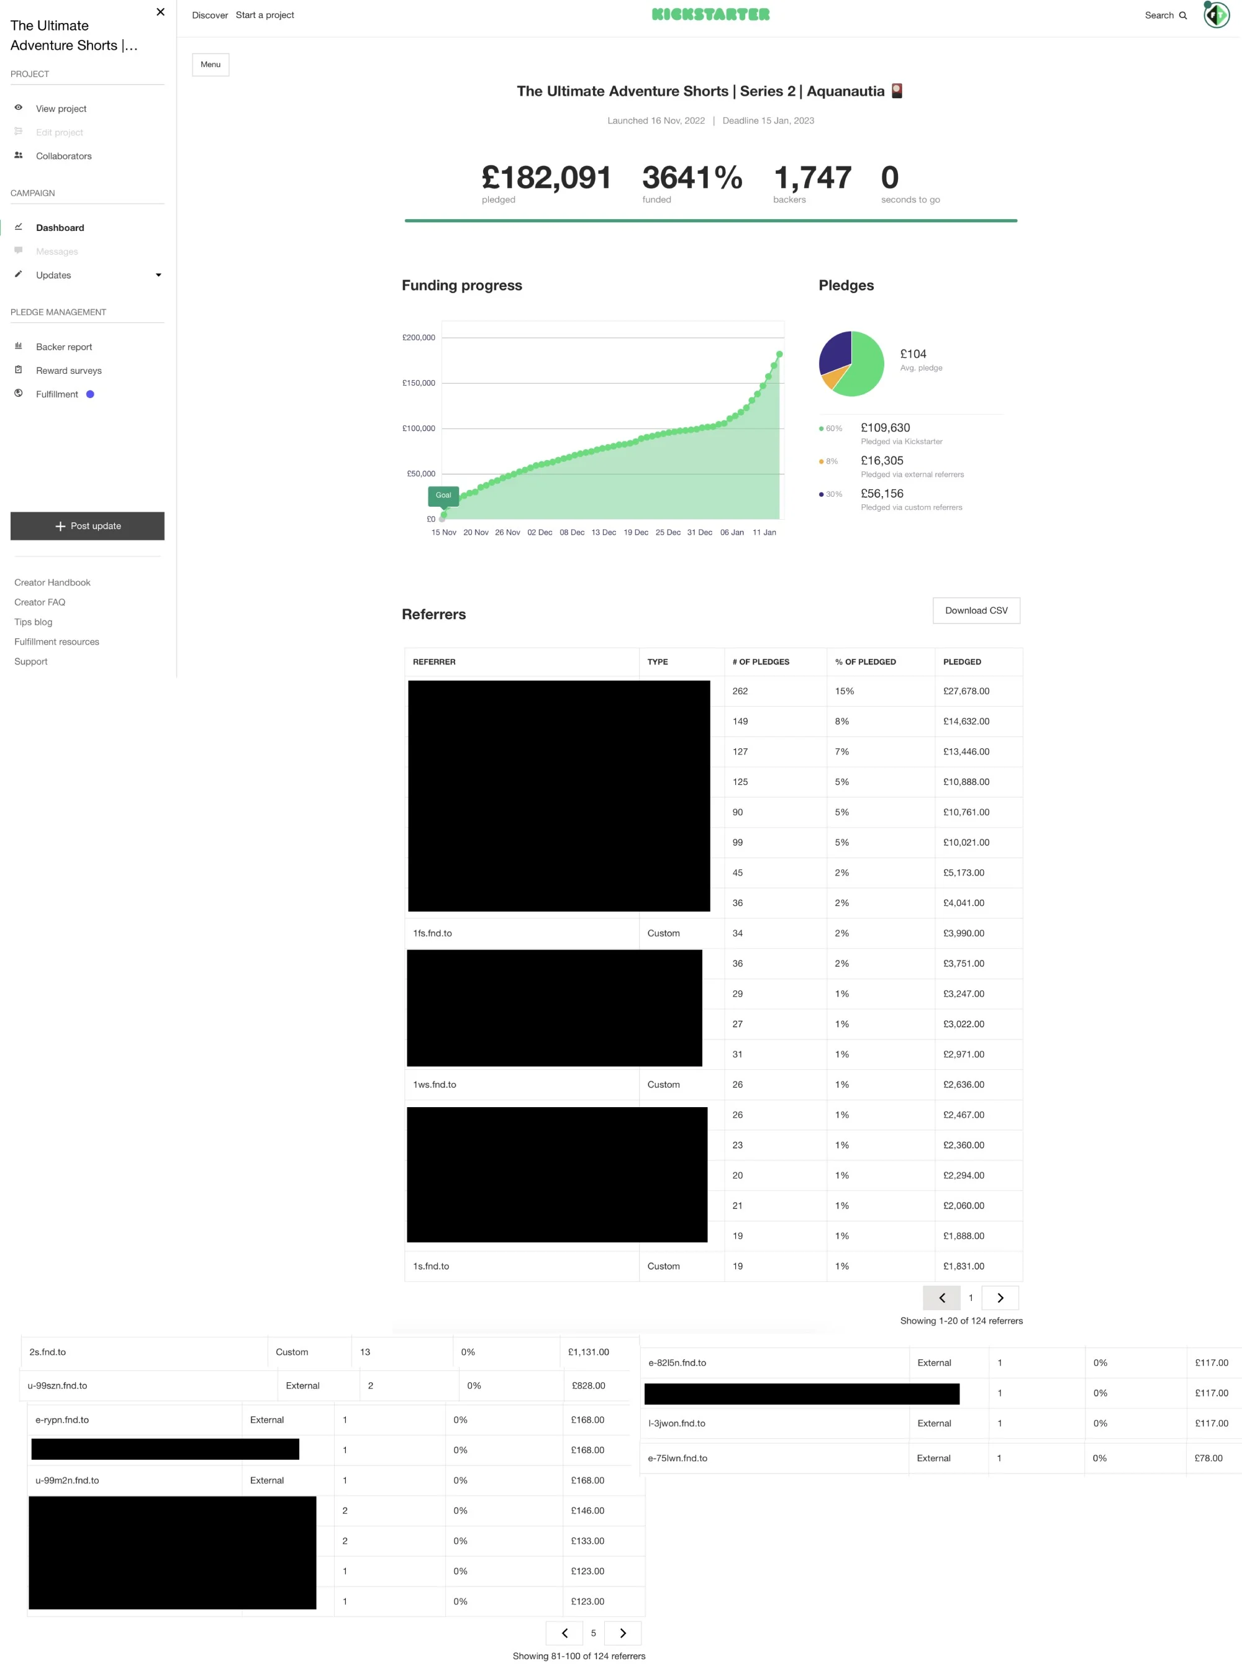Open Fulfillment resources link
This screenshot has width=1242, height=1671.
[57, 641]
